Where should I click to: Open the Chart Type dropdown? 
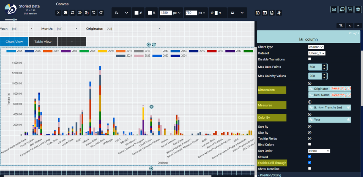(316, 47)
